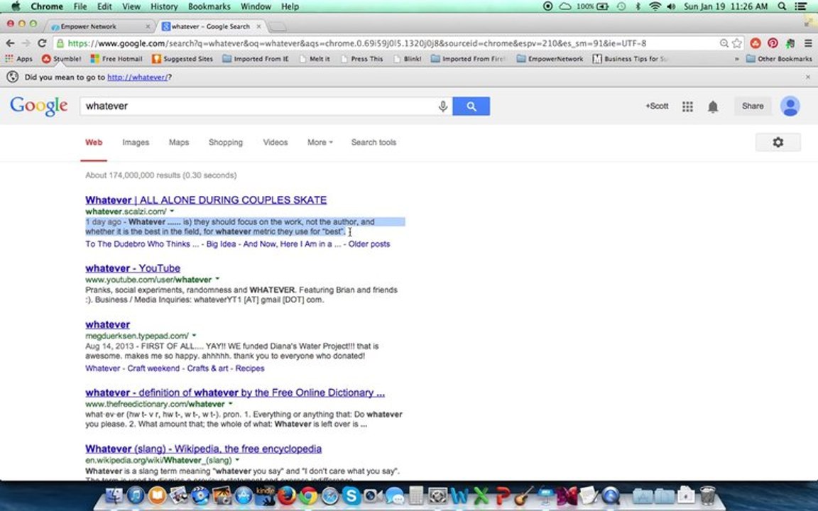Open Firefox from the dock
The height and width of the screenshot is (511, 818).
click(286, 495)
